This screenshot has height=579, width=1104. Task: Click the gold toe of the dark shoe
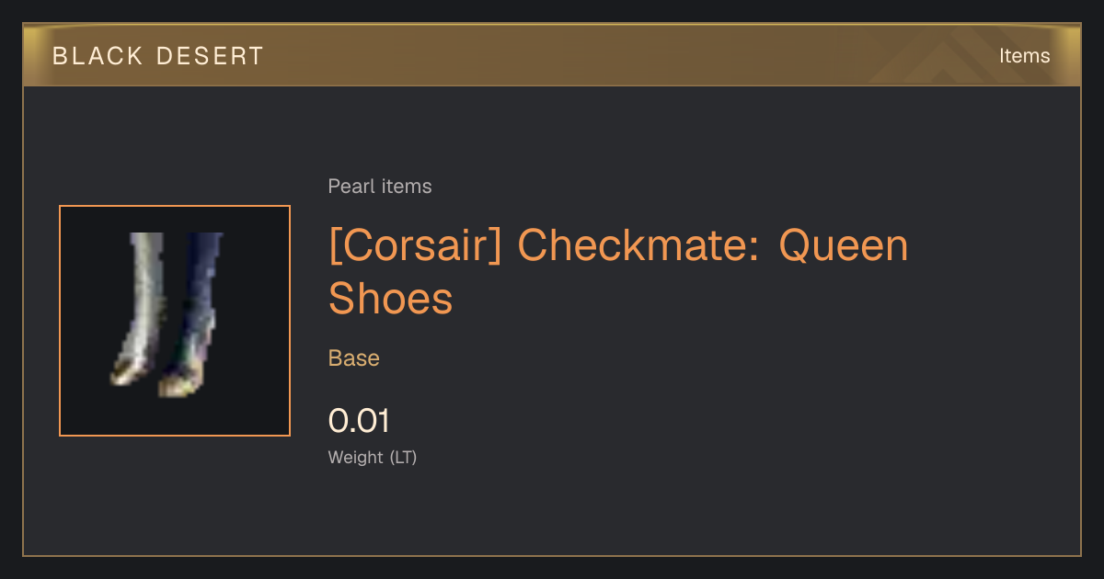[177, 386]
